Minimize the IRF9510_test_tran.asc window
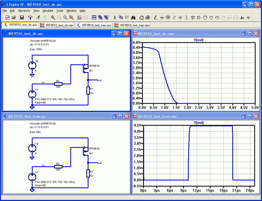This screenshot has width=262, height=201. pos(114,116)
